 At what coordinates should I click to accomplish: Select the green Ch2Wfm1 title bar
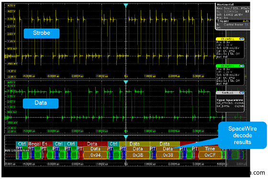(x=227, y=66)
